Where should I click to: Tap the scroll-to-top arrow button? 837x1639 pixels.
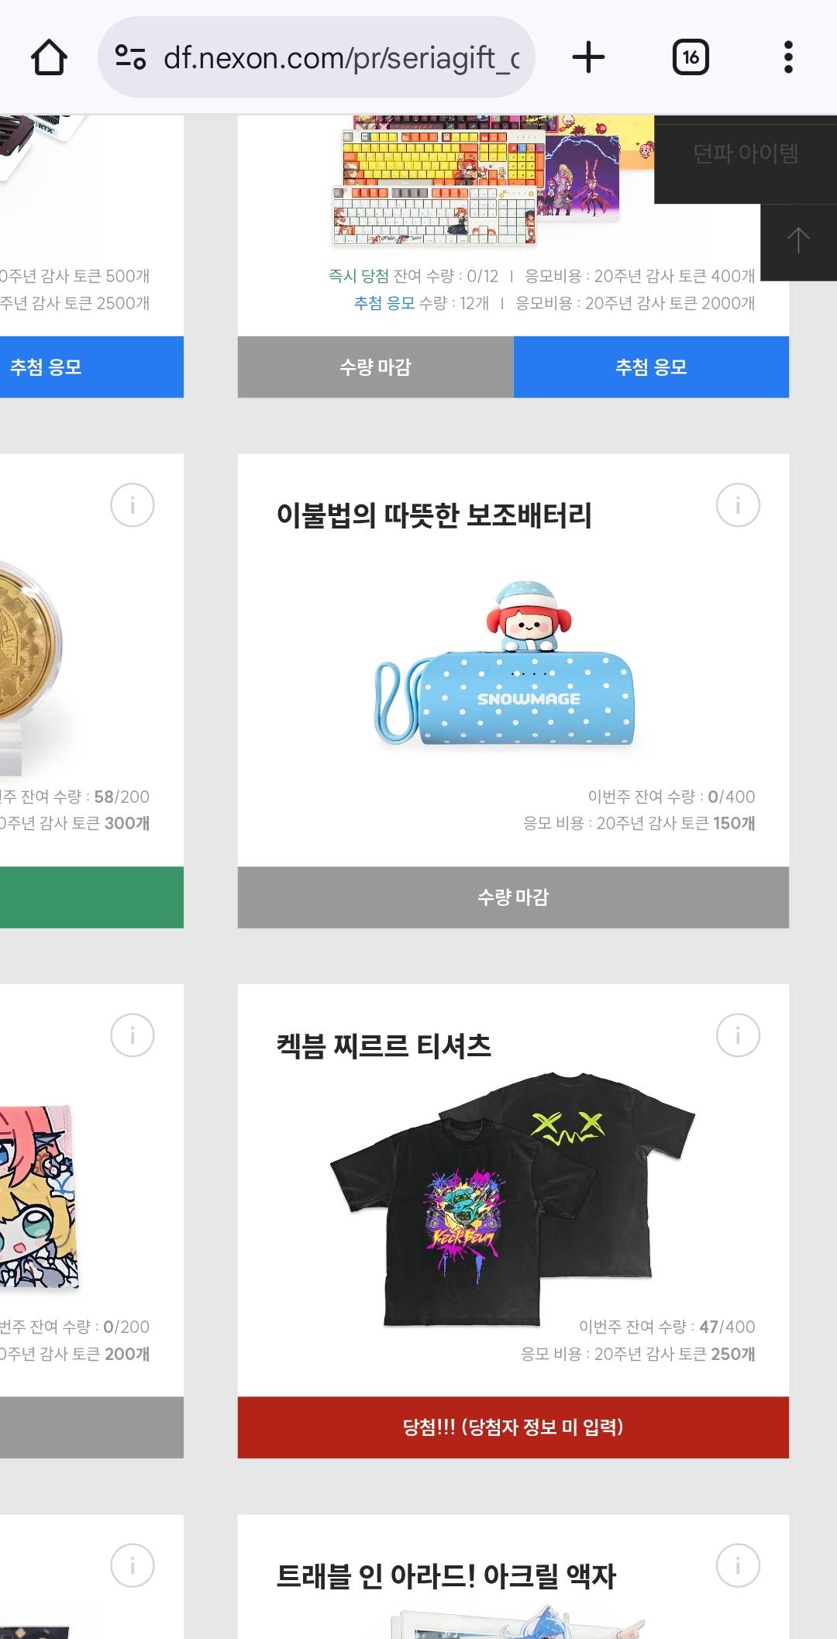coord(798,242)
